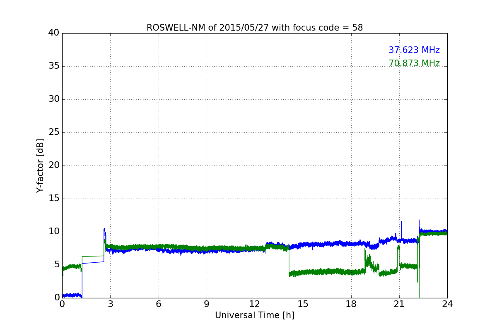Click x-axis tick label 18
Screen dimensions: 497x331
click(x=351, y=304)
